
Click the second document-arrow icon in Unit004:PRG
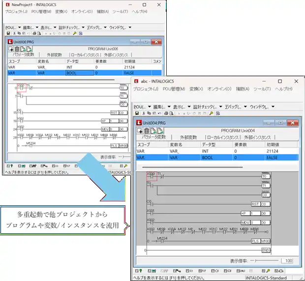[x=160, y=131]
